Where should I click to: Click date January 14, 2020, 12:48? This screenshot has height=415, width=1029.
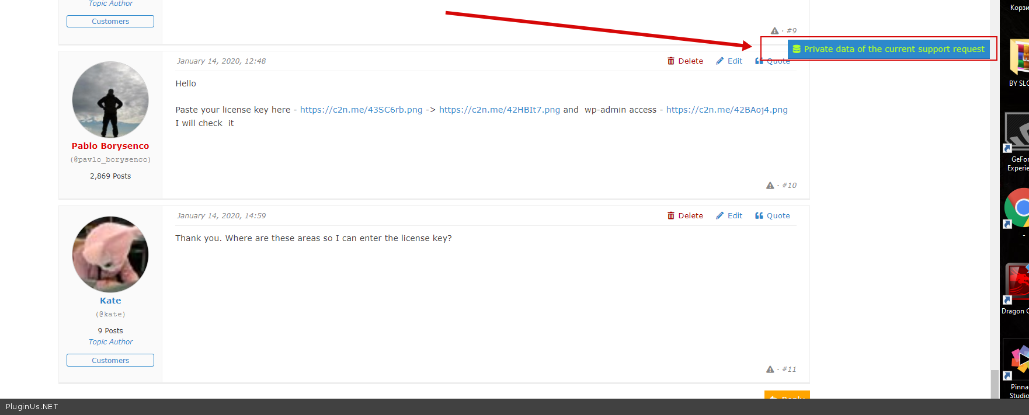click(221, 61)
